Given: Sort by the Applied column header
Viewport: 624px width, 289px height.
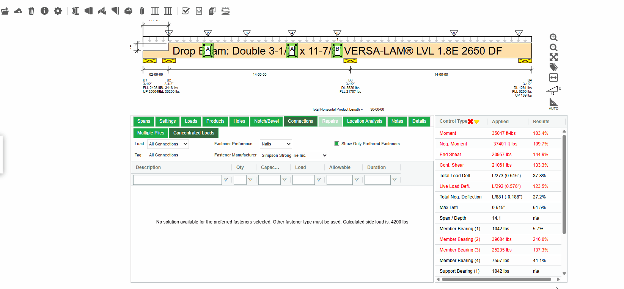Looking at the screenshot, I should click(x=500, y=122).
